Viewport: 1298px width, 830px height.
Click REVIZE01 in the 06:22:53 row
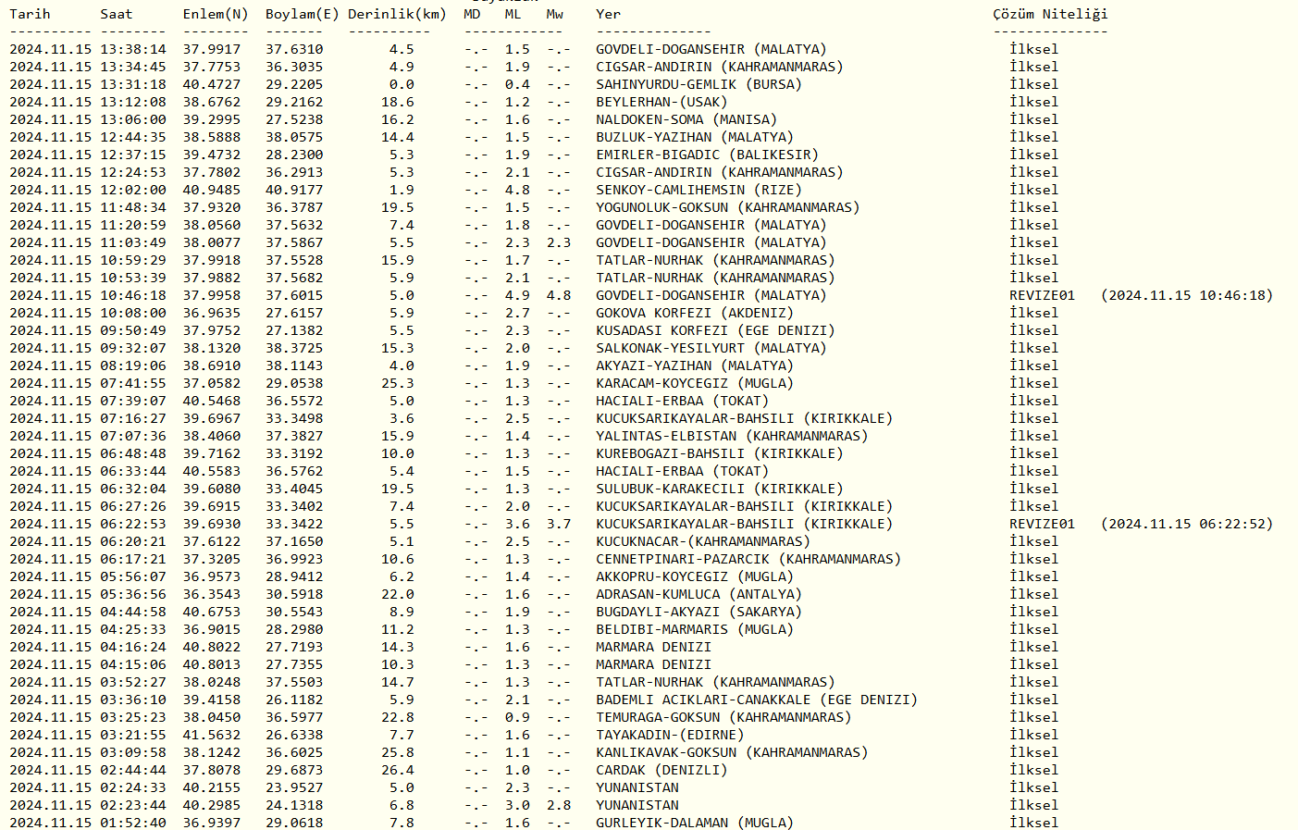click(x=1042, y=524)
